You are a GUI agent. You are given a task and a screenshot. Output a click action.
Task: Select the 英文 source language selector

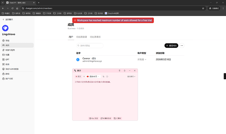pyautogui.click(x=78, y=77)
